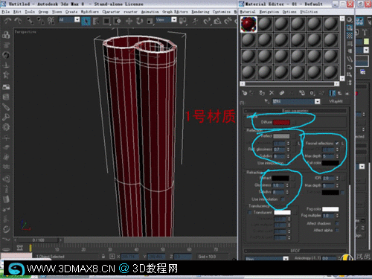
Task: Click the map button beside Diffuse color
Action: click(294, 122)
